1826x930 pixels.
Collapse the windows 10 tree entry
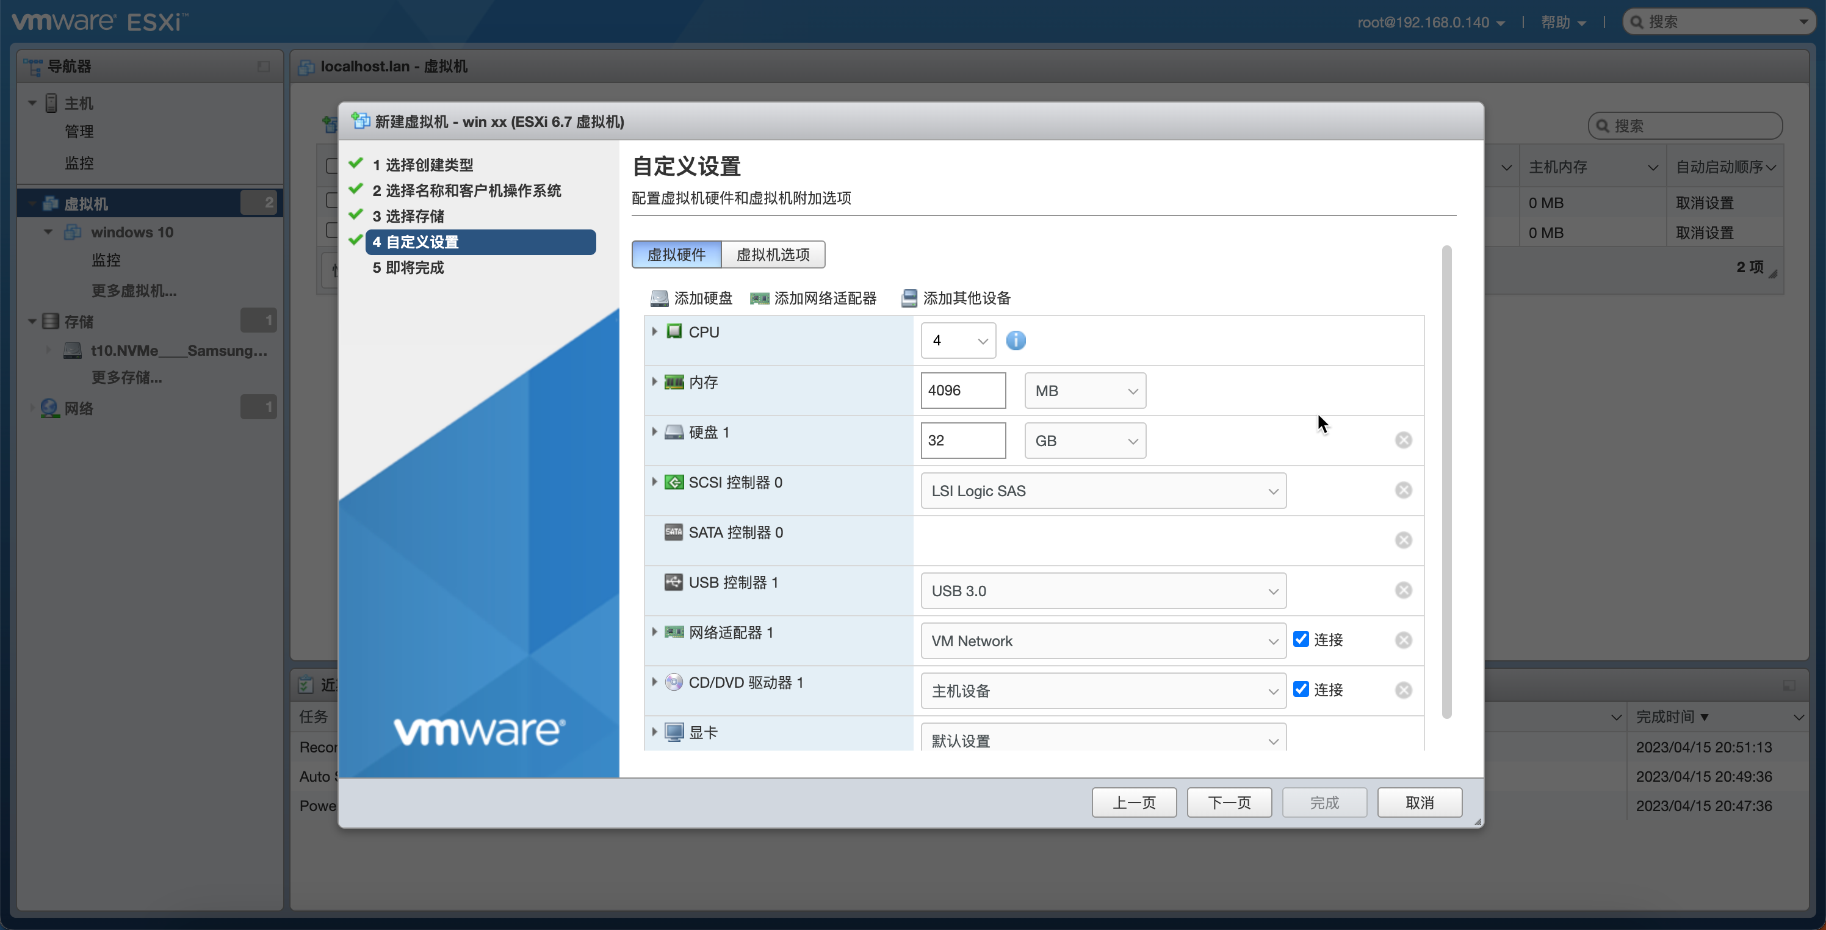coord(48,232)
